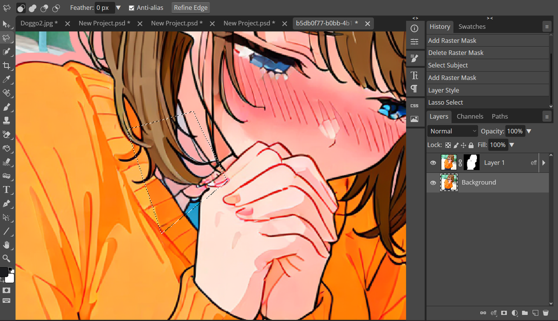The height and width of the screenshot is (321, 558).
Task: Open the Fill slider dropdown arrow
Action: pos(512,145)
